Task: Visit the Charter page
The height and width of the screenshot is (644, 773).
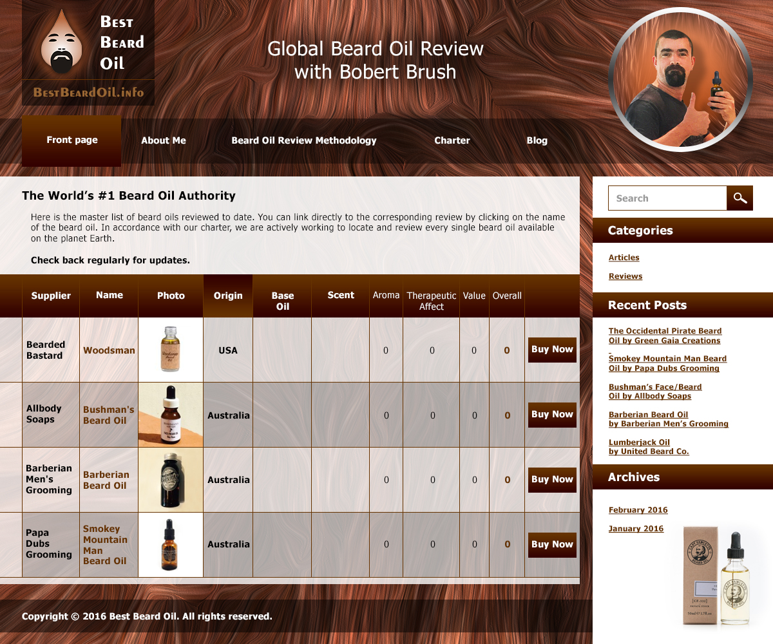Action: click(452, 140)
